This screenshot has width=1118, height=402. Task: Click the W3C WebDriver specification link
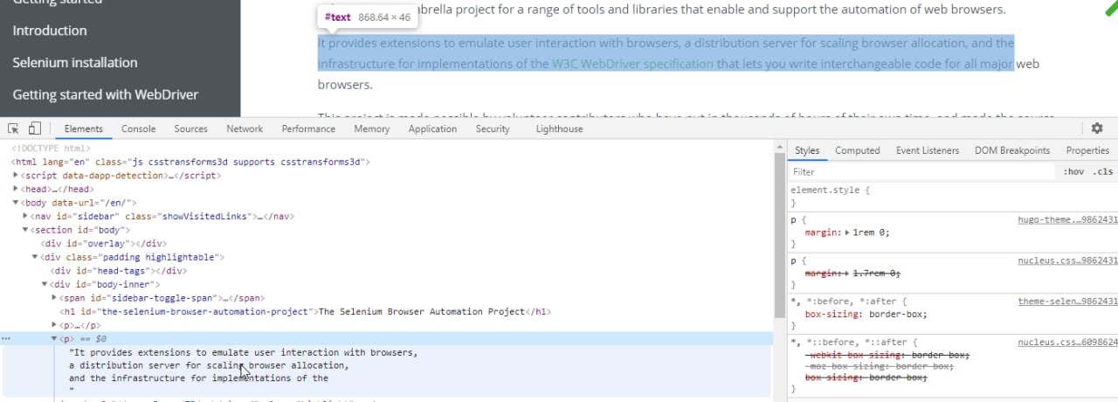[632, 64]
